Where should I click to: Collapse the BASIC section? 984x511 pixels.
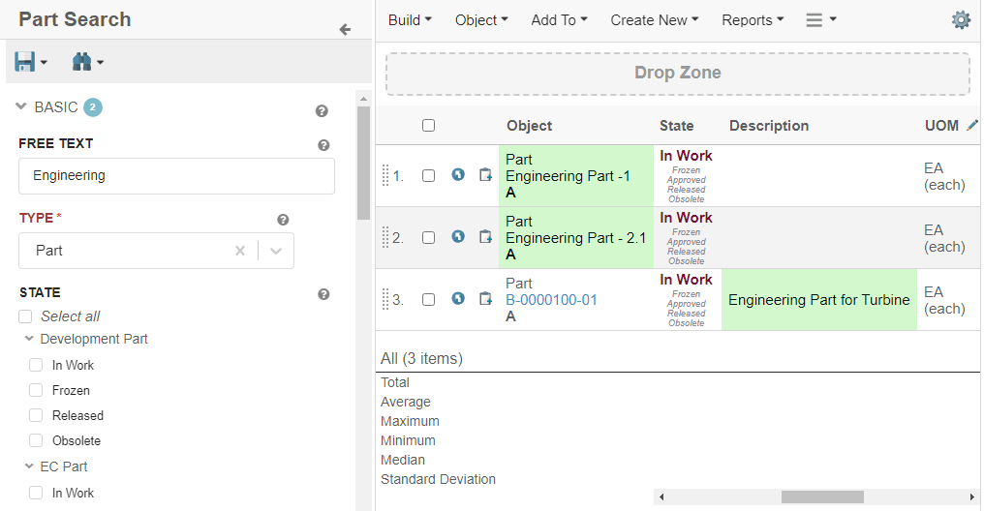(x=21, y=107)
